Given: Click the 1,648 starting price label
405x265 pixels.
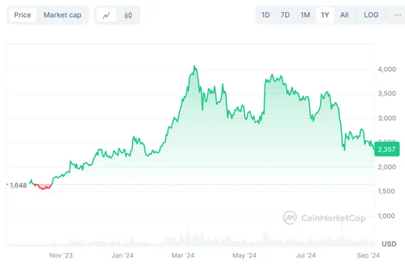Looking at the screenshot, I should coord(18,185).
